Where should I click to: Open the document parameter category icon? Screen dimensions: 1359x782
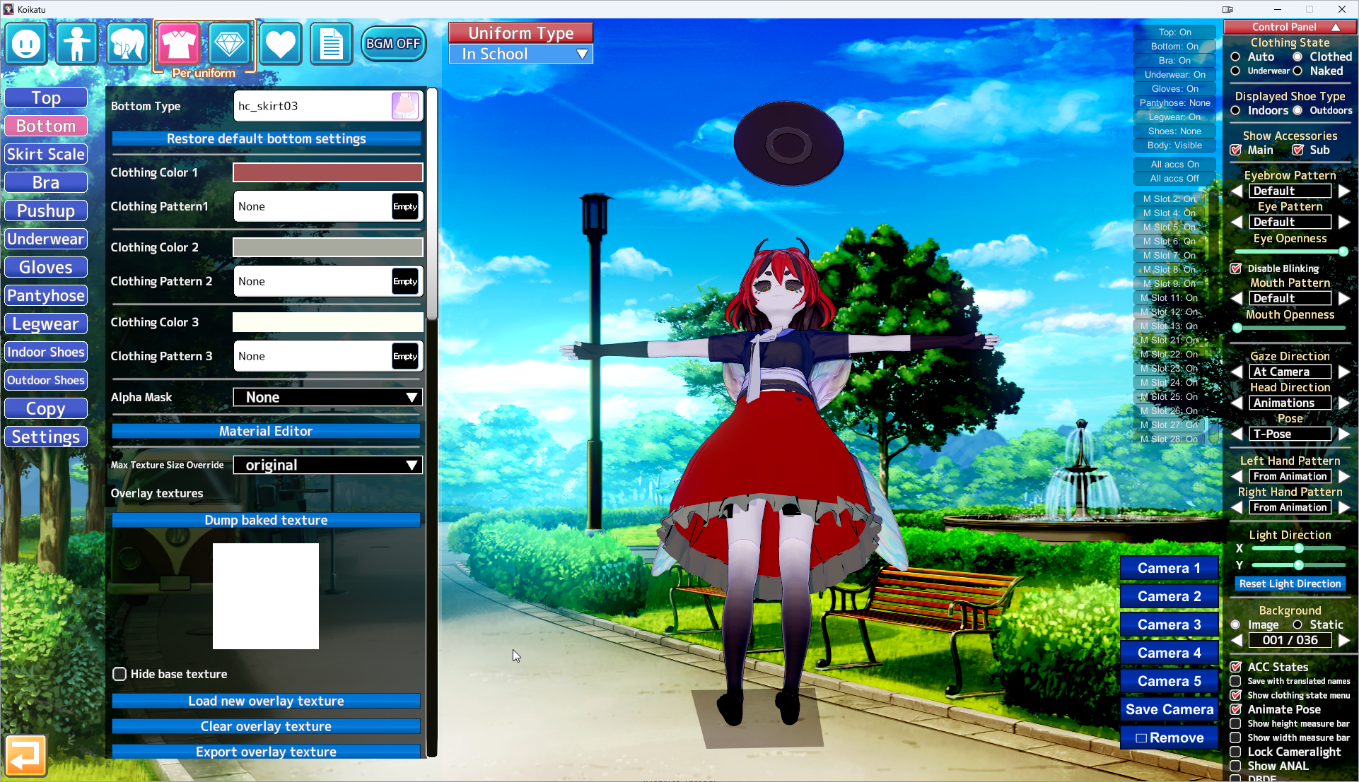pyautogui.click(x=331, y=44)
